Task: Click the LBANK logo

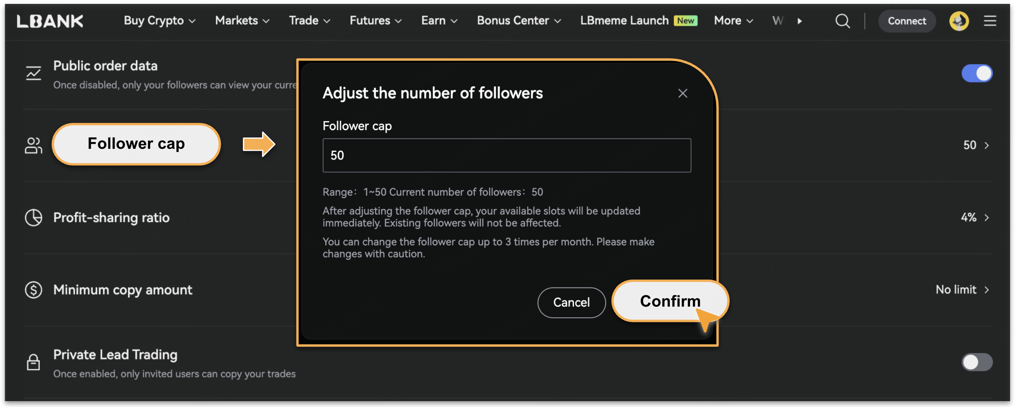Action: coord(50,21)
